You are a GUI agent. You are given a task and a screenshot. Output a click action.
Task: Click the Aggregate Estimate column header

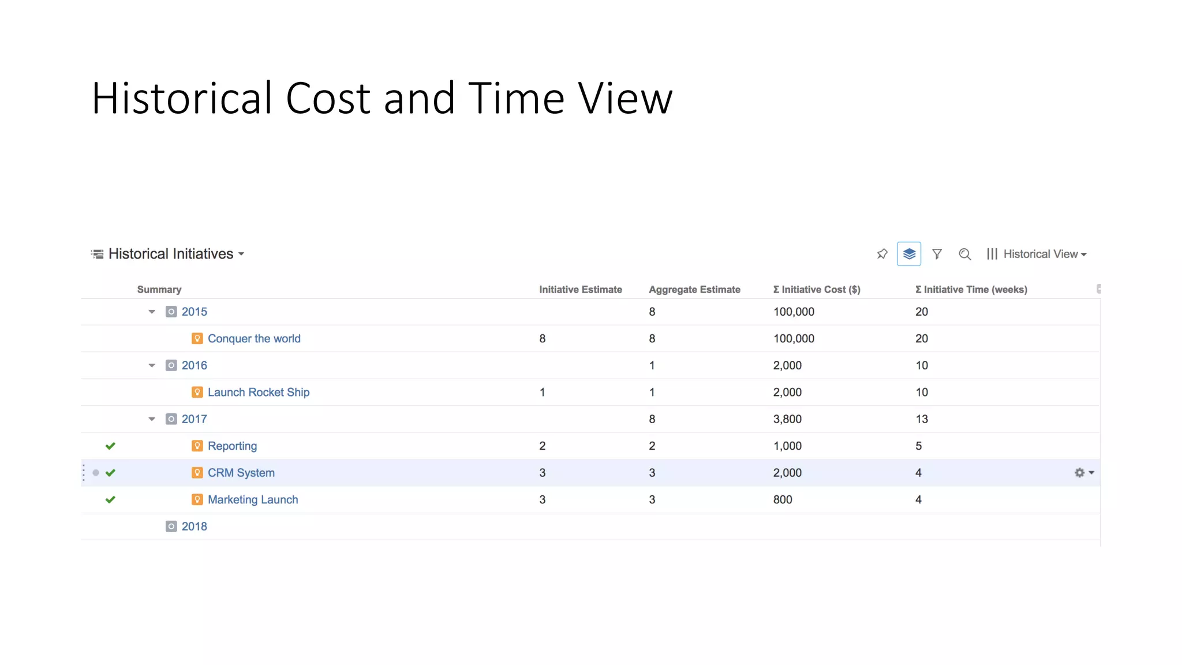(x=694, y=290)
